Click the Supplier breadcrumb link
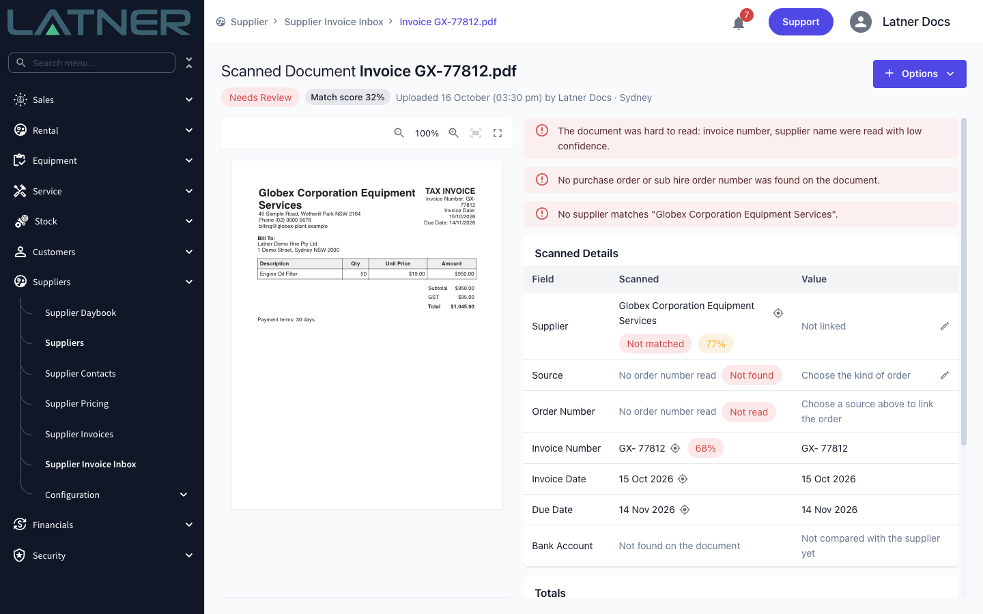This screenshot has height=614, width=983. pos(249,22)
